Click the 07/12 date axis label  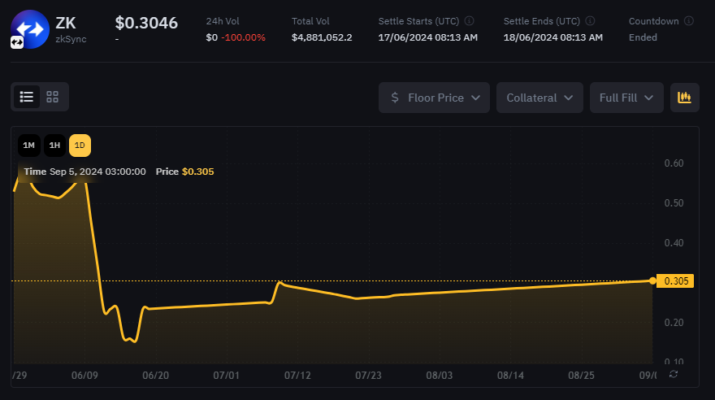coord(297,376)
